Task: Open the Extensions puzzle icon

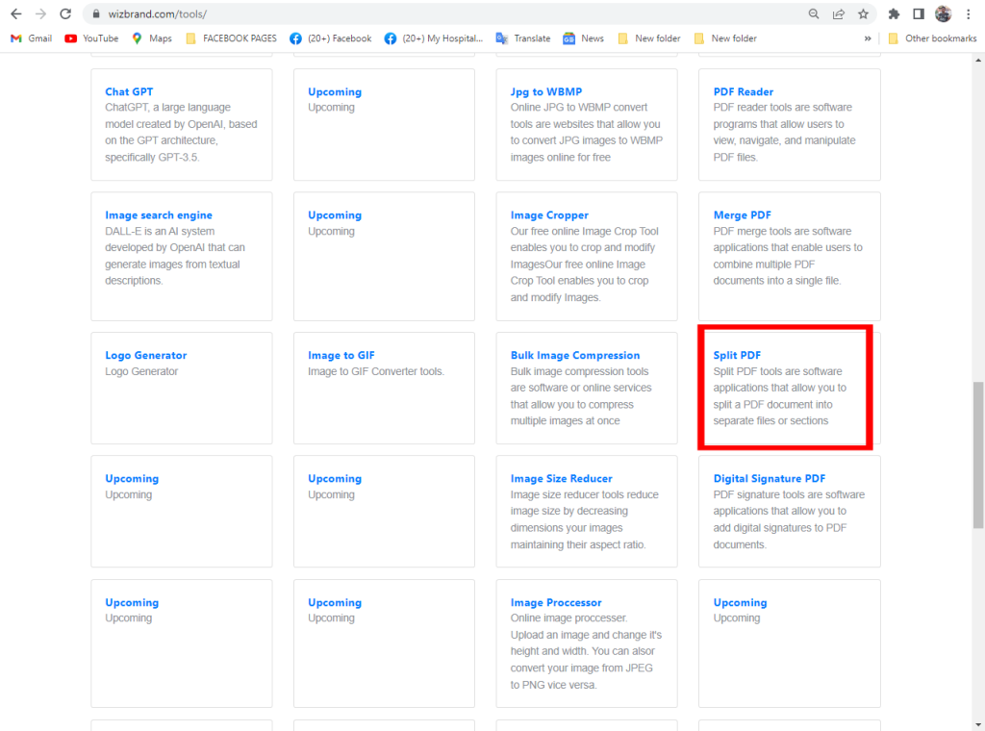Action: coord(894,14)
